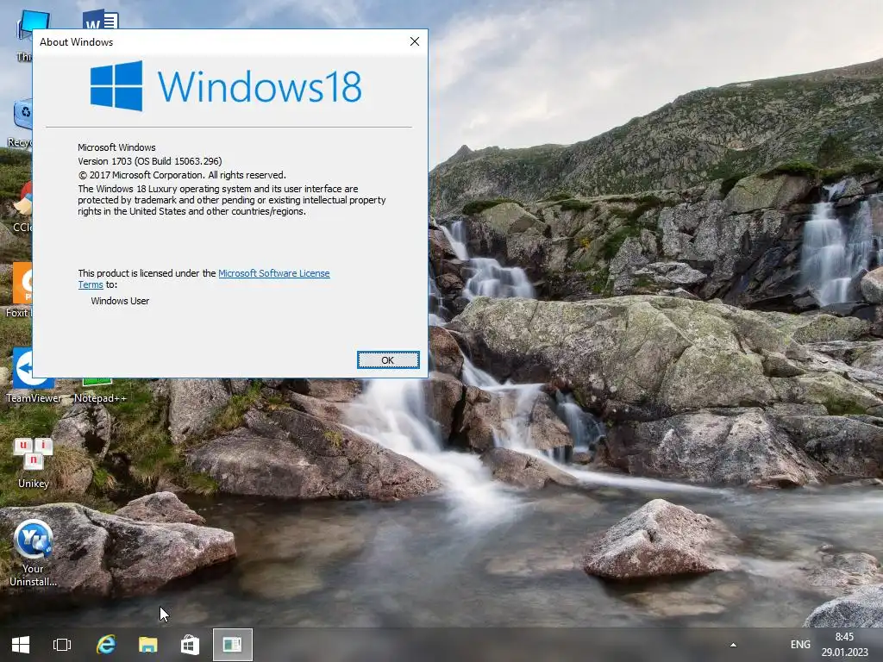The image size is (883, 662).
Task: Select the active winver taskbar button
Action: [232, 645]
